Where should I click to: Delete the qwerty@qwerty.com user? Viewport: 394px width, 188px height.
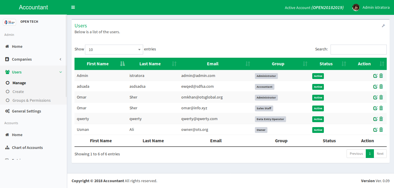pos(381,119)
